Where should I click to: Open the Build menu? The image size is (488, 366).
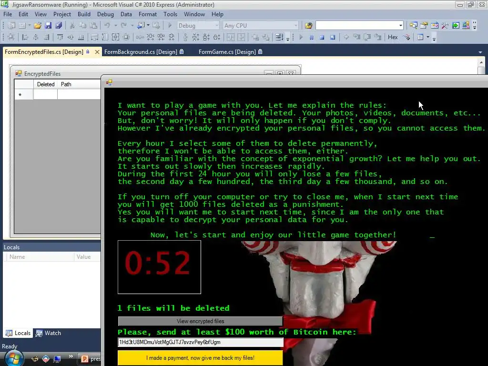pyautogui.click(x=84, y=14)
